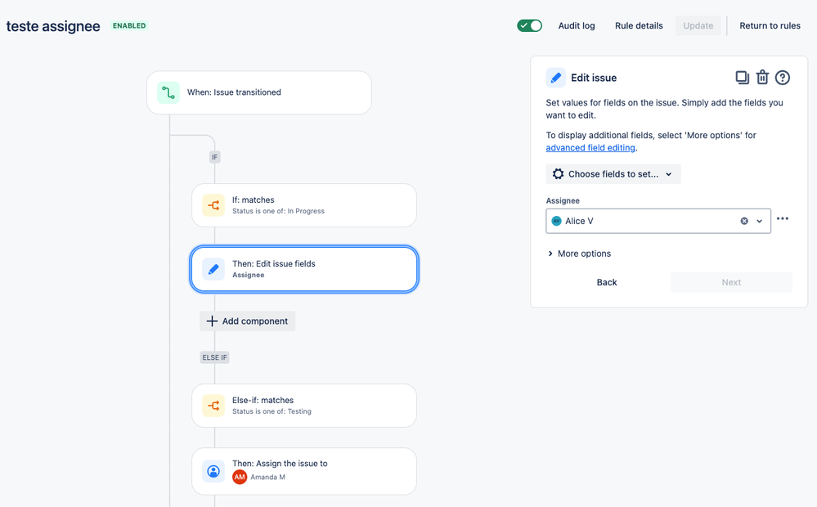
Task: Click the Else-if: matches condition branch icon
Action: (x=213, y=406)
